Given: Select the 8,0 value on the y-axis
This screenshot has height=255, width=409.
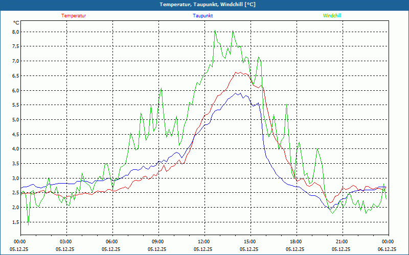Looking at the screenshot, I should point(15,32).
